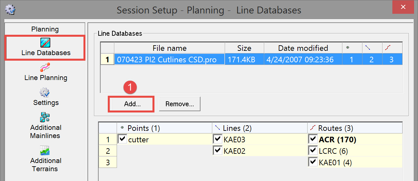
Task: Uncheck the cutter point checkbox
Action: pyautogui.click(x=122, y=139)
